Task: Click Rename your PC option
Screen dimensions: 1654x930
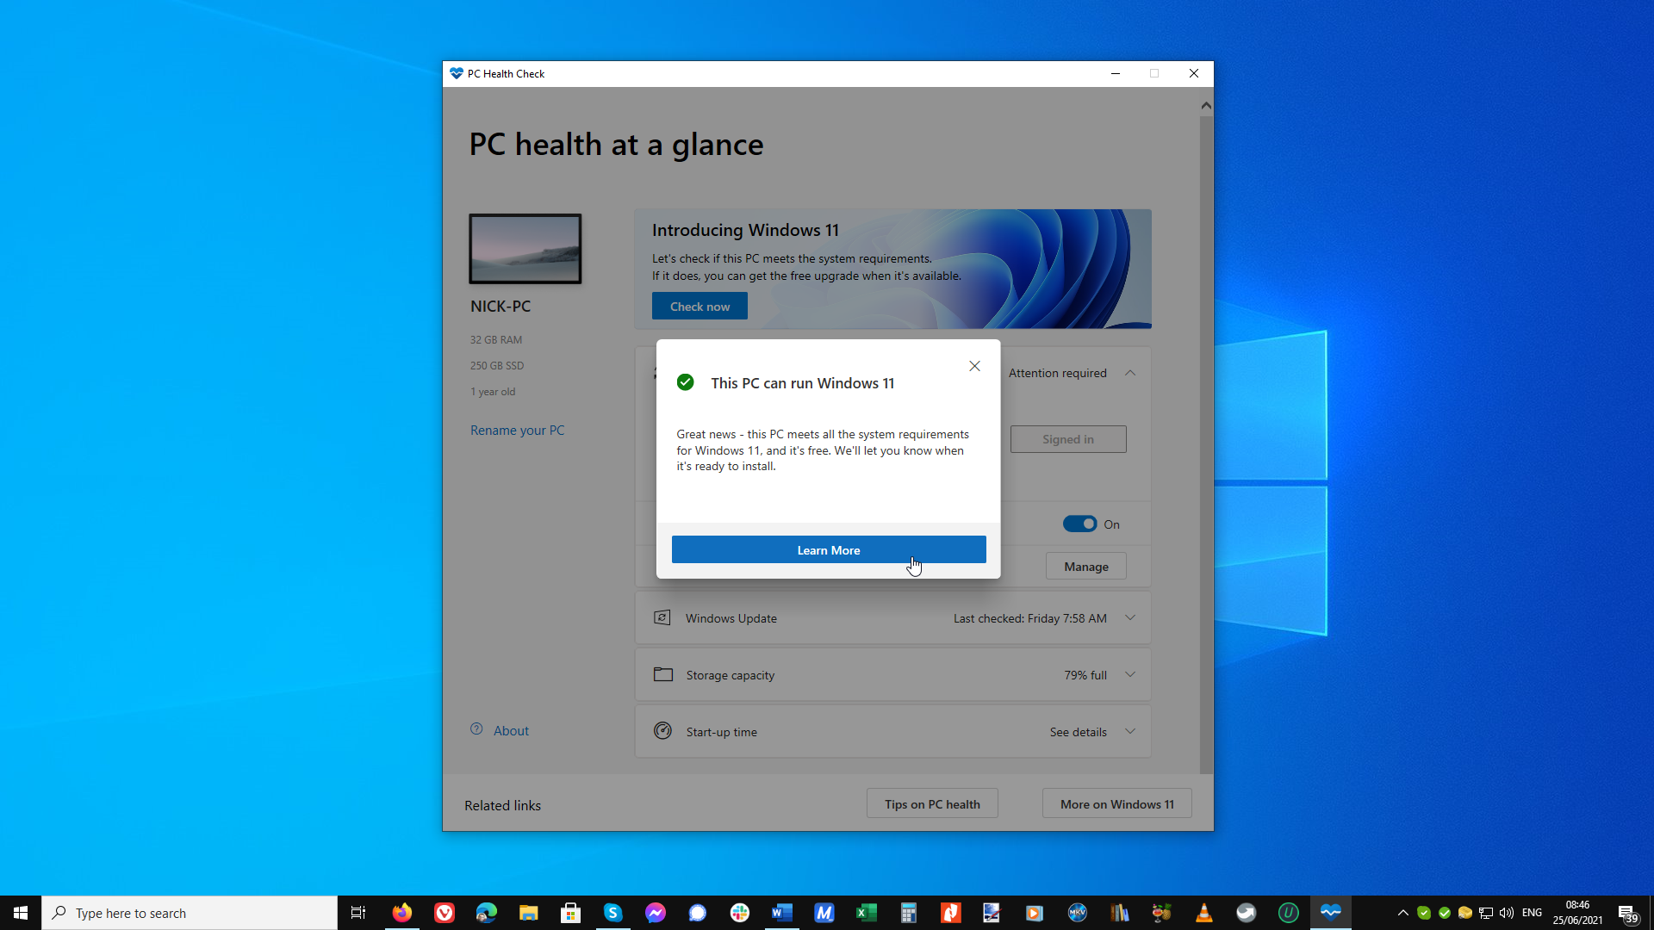Action: coord(518,429)
